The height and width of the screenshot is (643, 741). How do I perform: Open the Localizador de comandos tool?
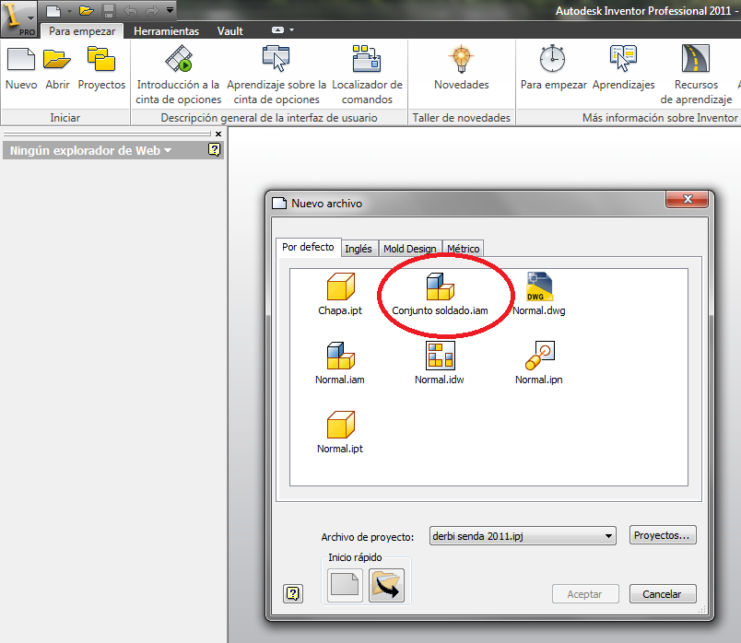(367, 75)
